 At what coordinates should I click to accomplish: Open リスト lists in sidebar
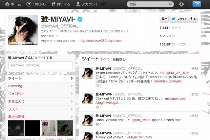[x=40, y=109]
